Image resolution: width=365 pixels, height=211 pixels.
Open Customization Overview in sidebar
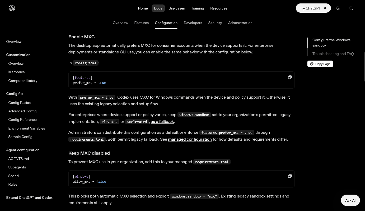(x=16, y=64)
